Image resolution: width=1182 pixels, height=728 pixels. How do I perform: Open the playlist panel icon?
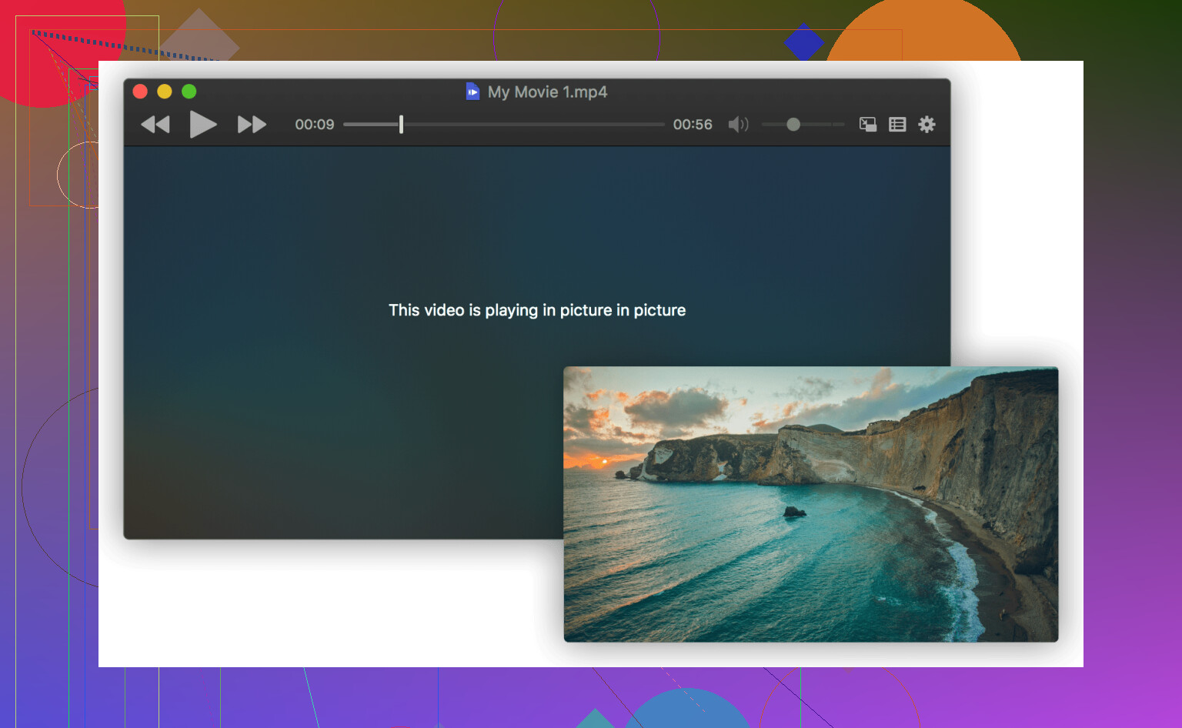[897, 125]
